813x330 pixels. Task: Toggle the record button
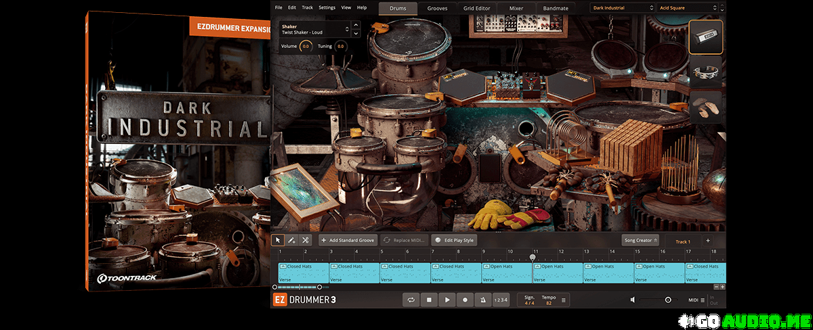[x=464, y=300]
